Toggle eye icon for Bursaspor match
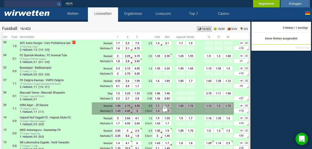Screen dimensions: 312x149 tap(241, 68)
